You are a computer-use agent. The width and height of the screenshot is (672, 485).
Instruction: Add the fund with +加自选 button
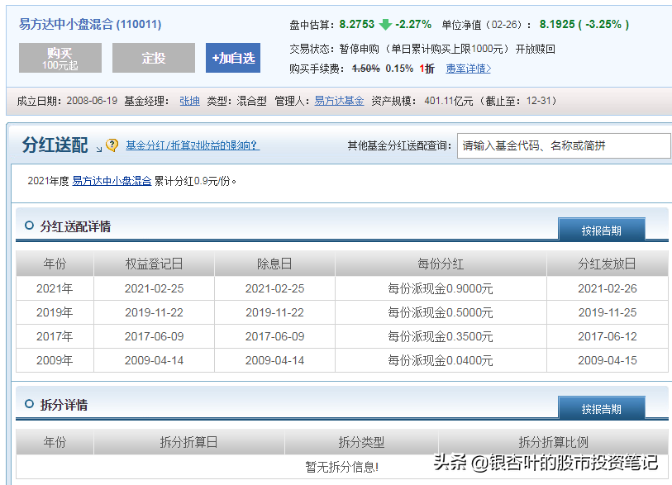pyautogui.click(x=233, y=58)
